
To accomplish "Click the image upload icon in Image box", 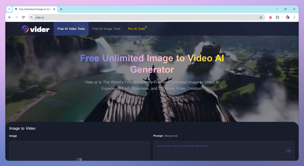I will (x=79, y=159).
